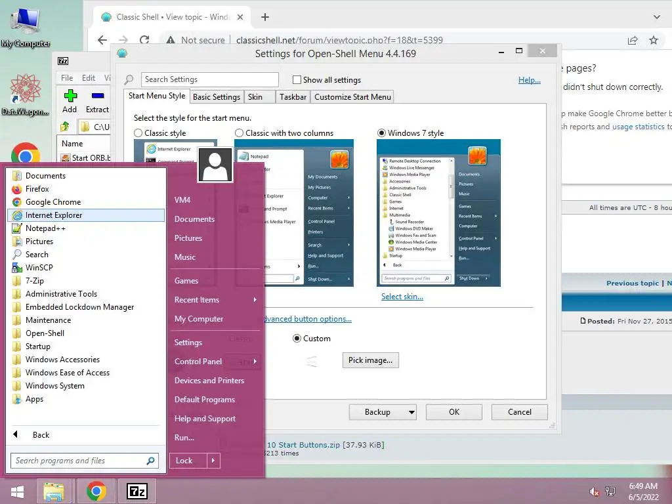The image size is (672, 504).
Task: Open Control Panel in start menu
Action: [x=215, y=362]
